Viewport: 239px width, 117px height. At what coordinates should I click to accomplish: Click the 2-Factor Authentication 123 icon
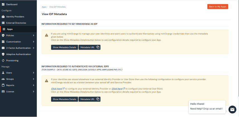3,48
